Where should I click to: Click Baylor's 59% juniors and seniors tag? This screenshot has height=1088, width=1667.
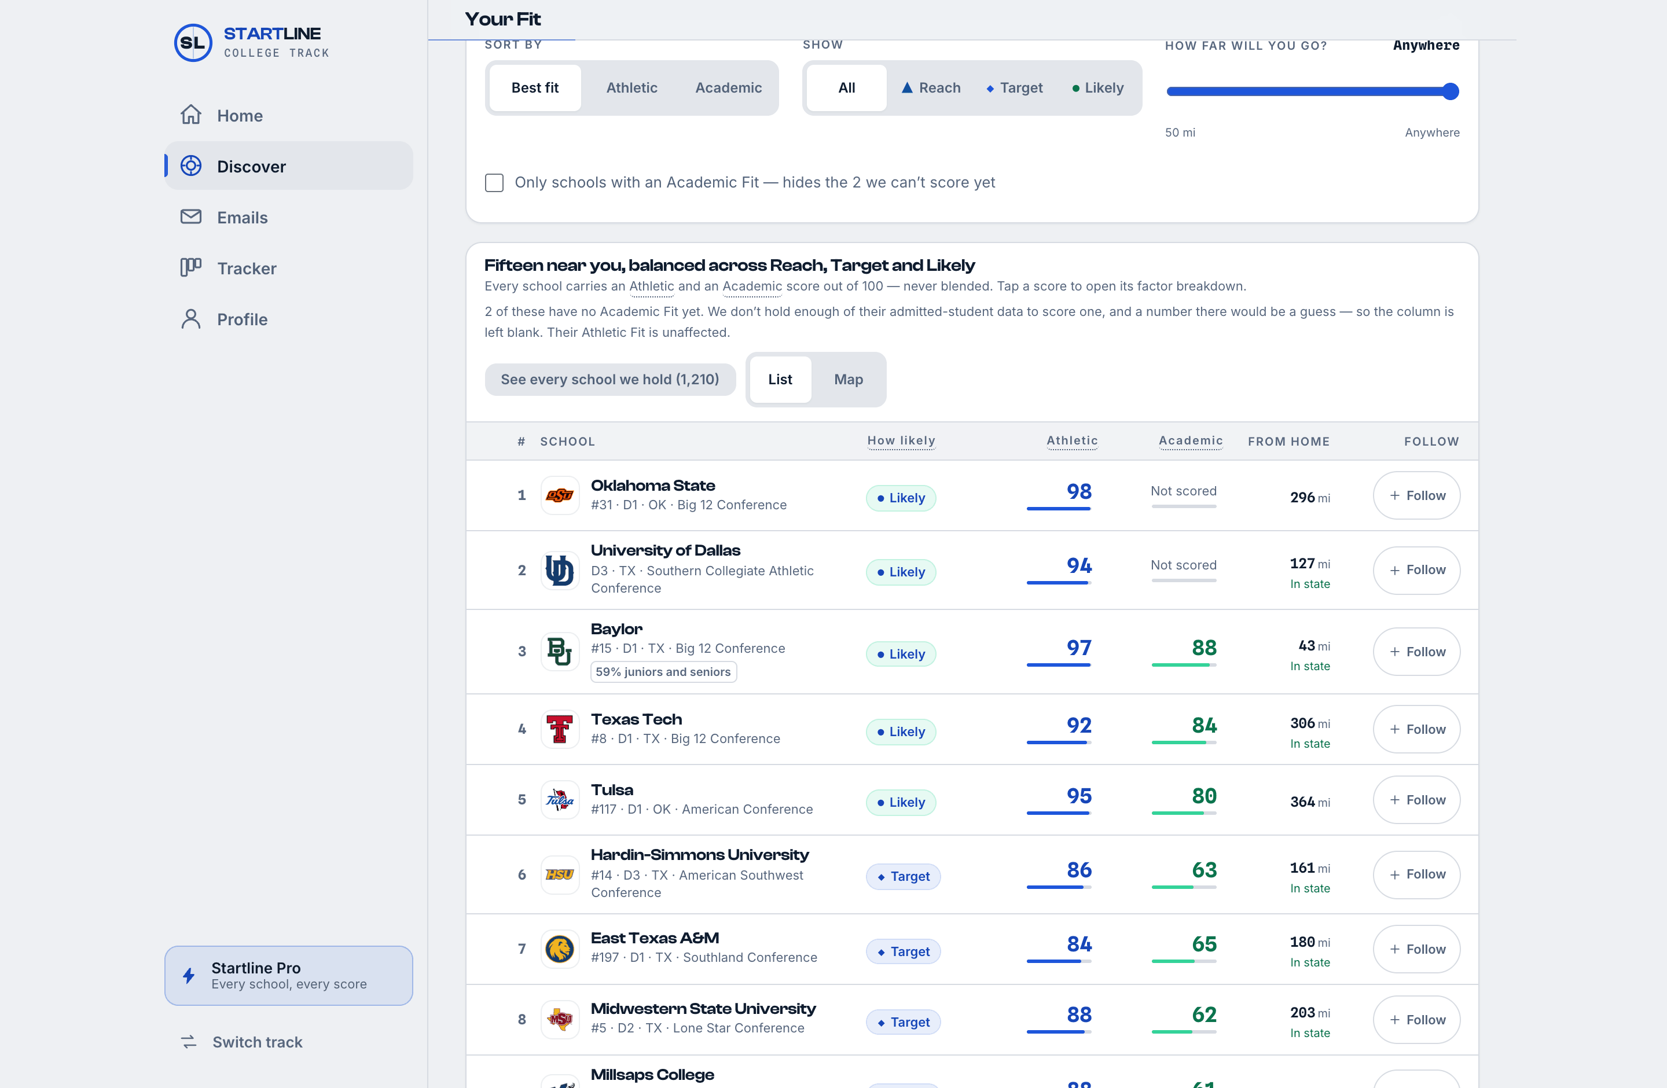tap(663, 672)
